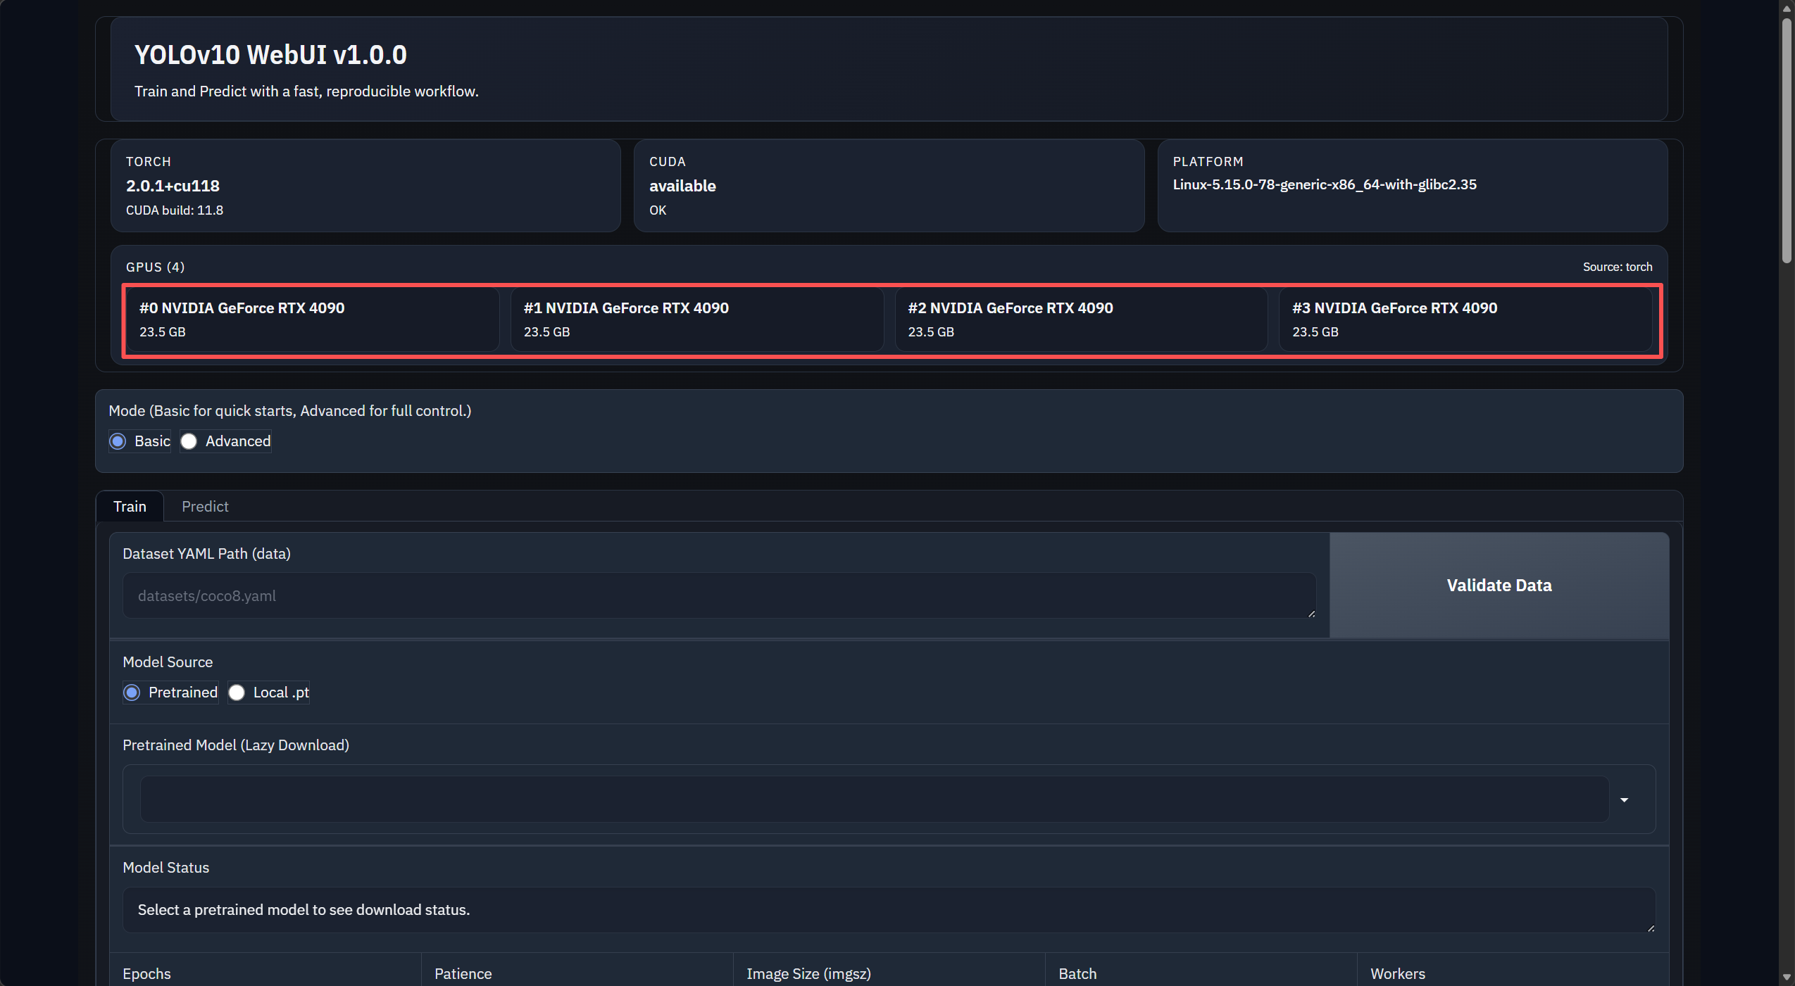Viewport: 1795px width, 986px height.
Task: Select the #3 NVIDIA GeForce RTX 4090 card
Action: [x=1465, y=320]
